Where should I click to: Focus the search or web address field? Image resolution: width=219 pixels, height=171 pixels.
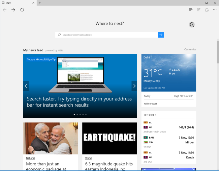point(109,35)
